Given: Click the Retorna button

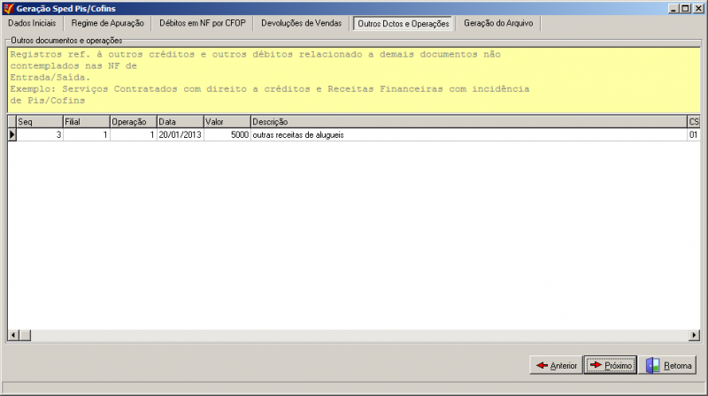Looking at the screenshot, I should [668, 365].
